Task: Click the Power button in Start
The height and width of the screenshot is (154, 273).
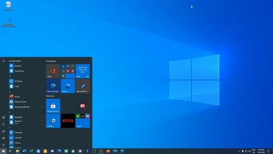Action: [x=3, y=145]
